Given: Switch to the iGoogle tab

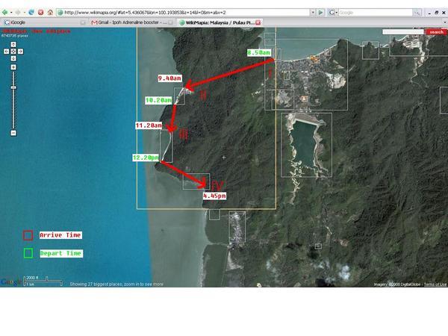Looking at the screenshot, I should 43,22.
